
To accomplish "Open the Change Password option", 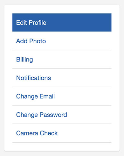I will pyautogui.click(x=62, y=115).
